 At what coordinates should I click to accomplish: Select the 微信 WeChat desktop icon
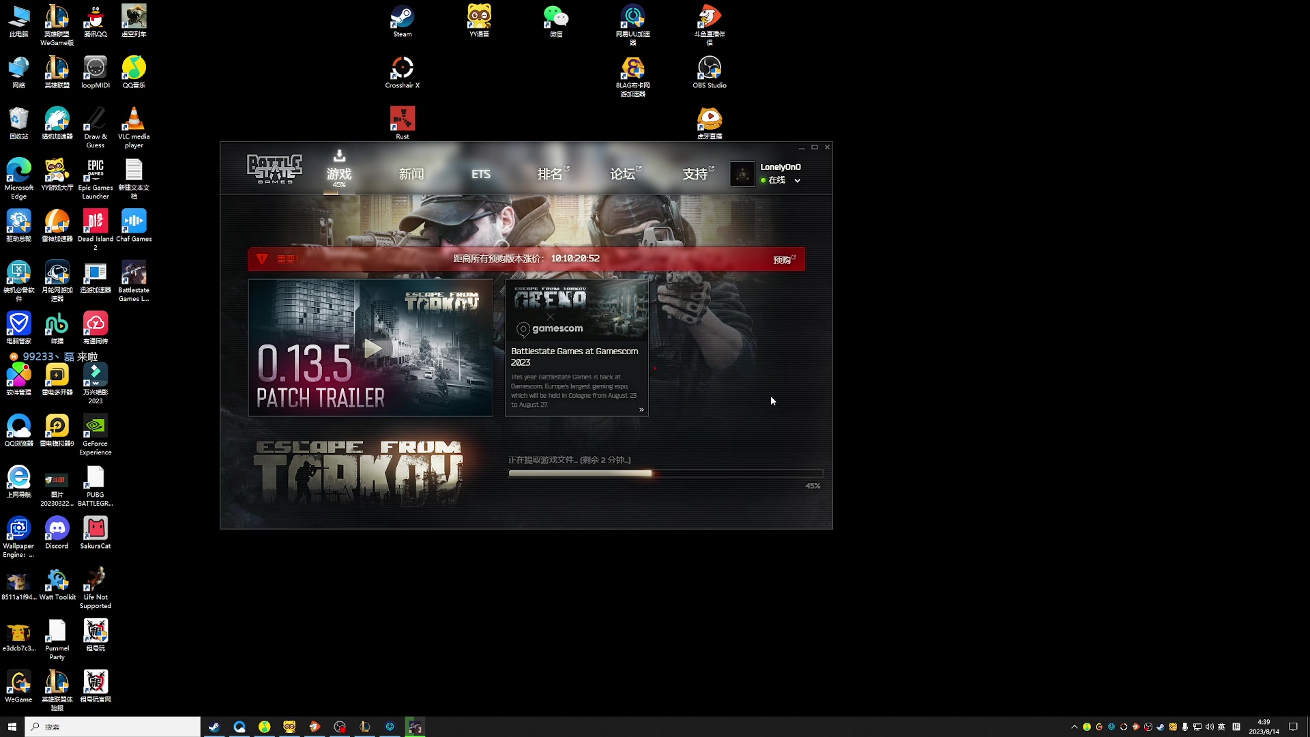coord(556,21)
